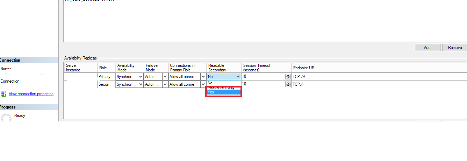Viewport: 467px width, 161px height.
Task: Click the Remove button
Action: click(x=454, y=48)
